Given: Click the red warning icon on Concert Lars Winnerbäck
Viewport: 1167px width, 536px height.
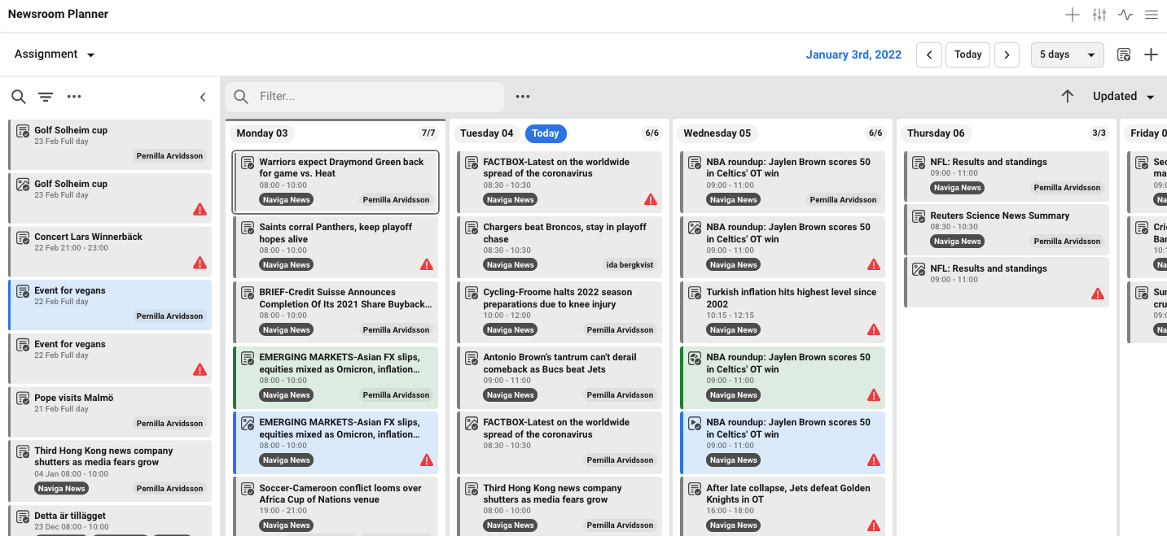Looking at the screenshot, I should pos(200,263).
